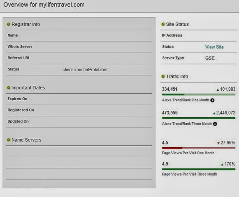Click the View Site link

(x=214, y=47)
